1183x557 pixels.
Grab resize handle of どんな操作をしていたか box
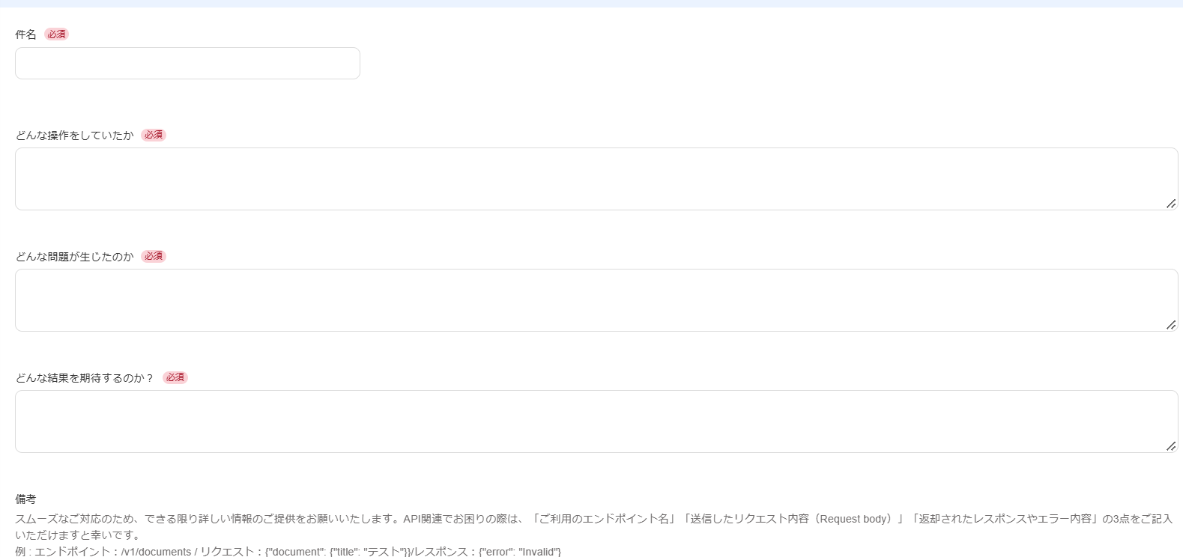pyautogui.click(x=1171, y=204)
